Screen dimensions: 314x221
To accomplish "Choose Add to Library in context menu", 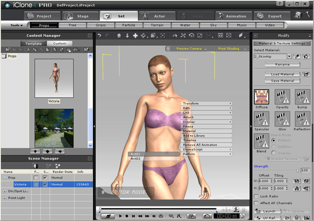I will pos(193,136).
